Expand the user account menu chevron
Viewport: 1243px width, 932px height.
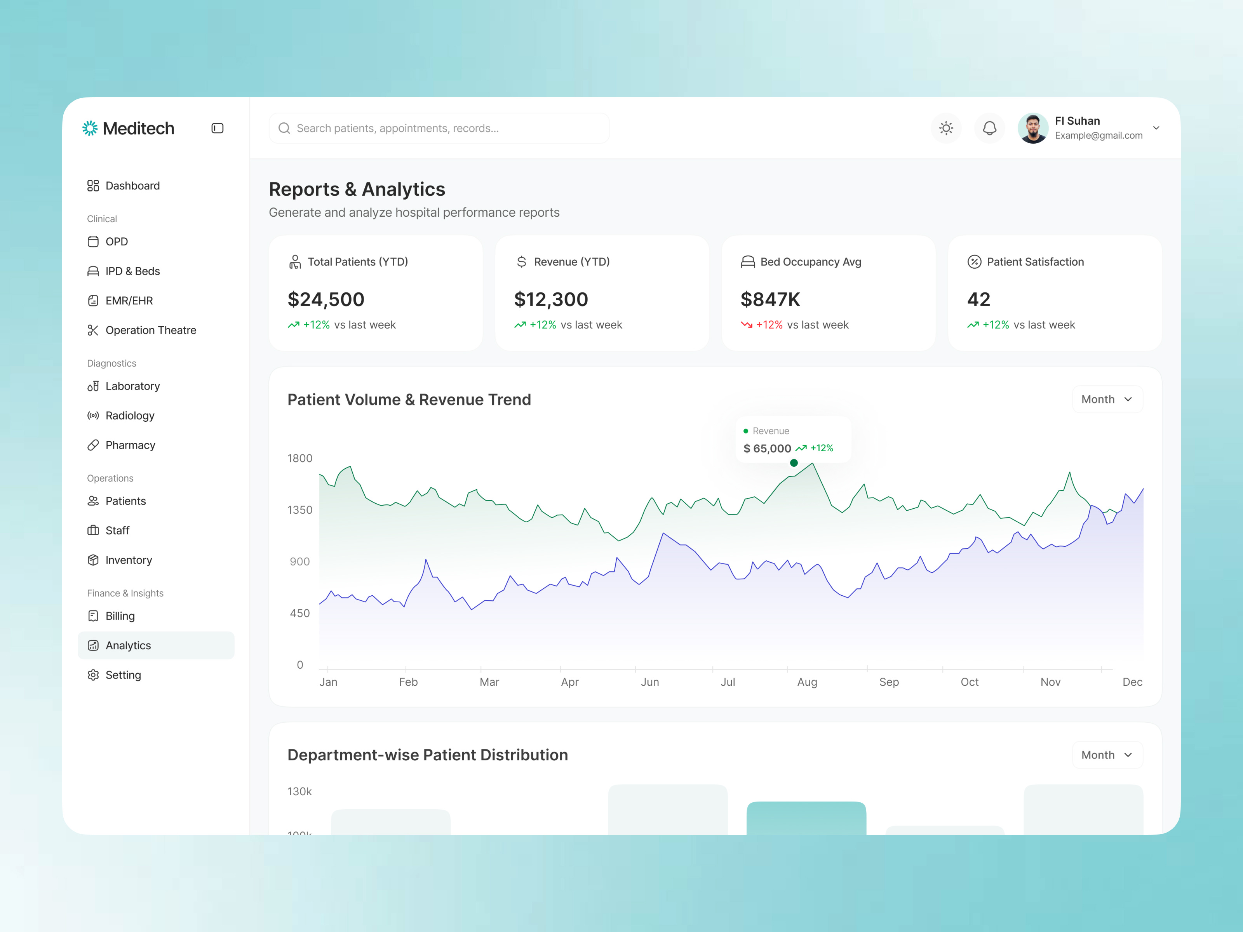tap(1156, 128)
